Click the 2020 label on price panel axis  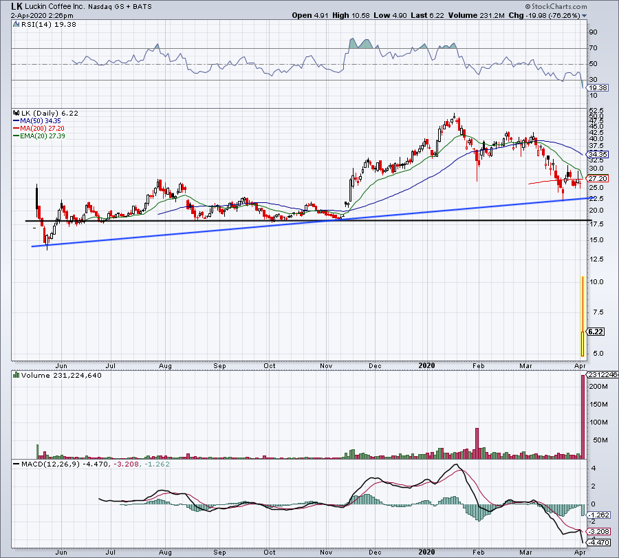point(426,365)
